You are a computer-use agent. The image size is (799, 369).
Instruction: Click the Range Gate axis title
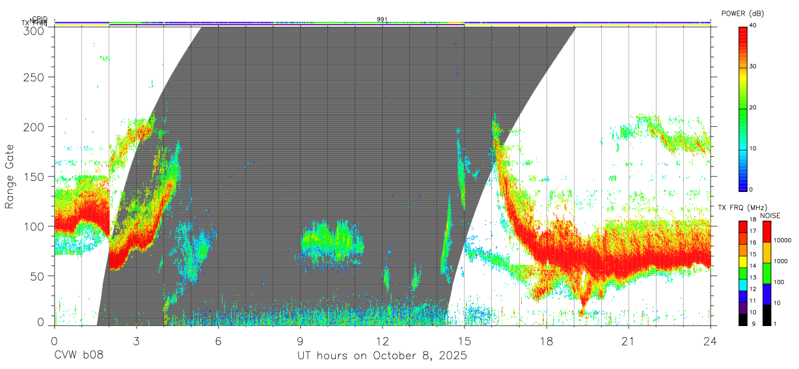[10, 176]
